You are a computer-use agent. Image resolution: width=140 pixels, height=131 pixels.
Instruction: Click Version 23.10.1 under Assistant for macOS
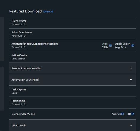pyautogui.click(x=19, y=47)
